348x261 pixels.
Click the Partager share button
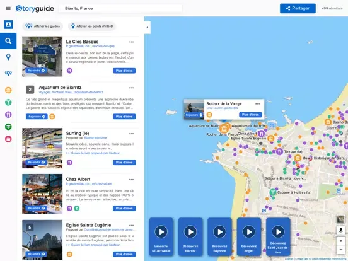click(298, 8)
